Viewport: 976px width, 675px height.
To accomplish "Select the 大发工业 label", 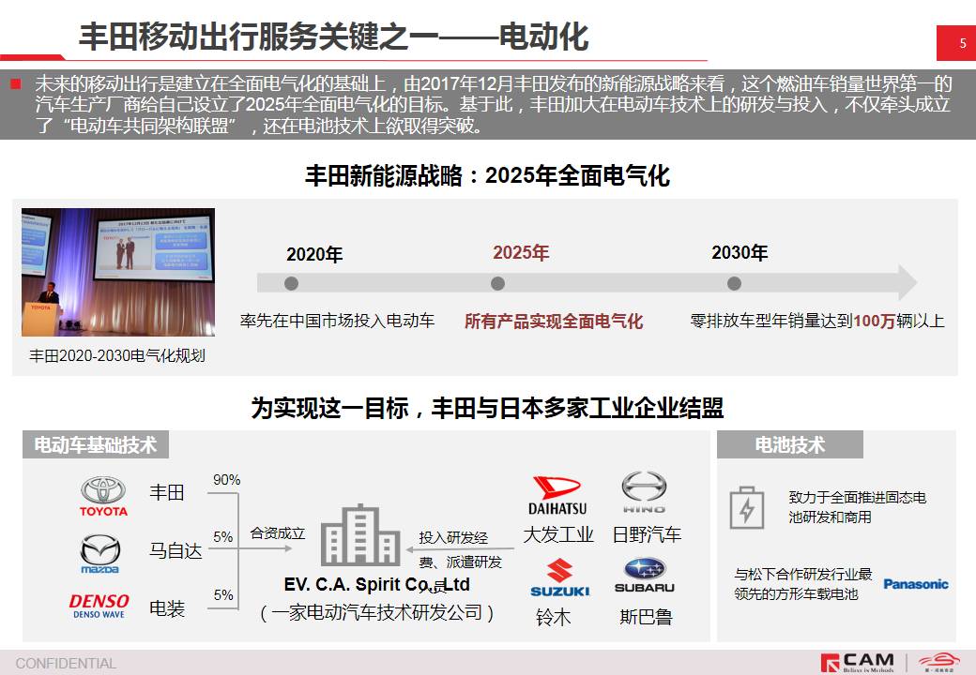I will pos(558,534).
